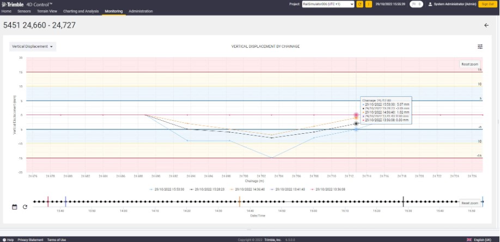The image size is (500, 242).
Task: Go to the Terrain View tab
Action: tap(46, 11)
